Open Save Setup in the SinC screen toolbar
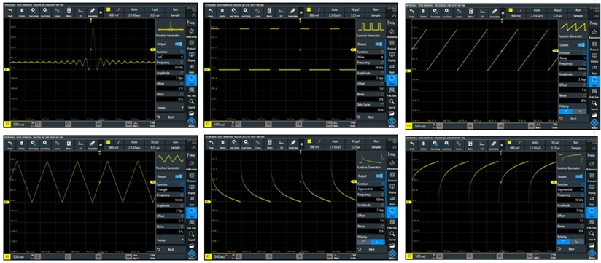 (x=34, y=12)
